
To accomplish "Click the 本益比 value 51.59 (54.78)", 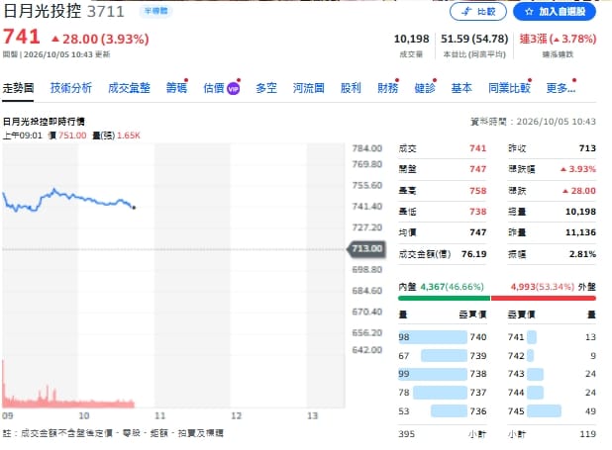I will (474, 39).
